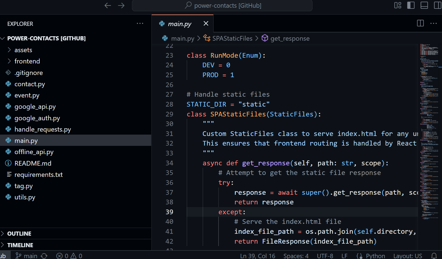Image resolution: width=442 pixels, height=259 pixels.
Task: Collapse the POWER-CONTACTS [GITHUB] root folder
Action: tap(76, 38)
